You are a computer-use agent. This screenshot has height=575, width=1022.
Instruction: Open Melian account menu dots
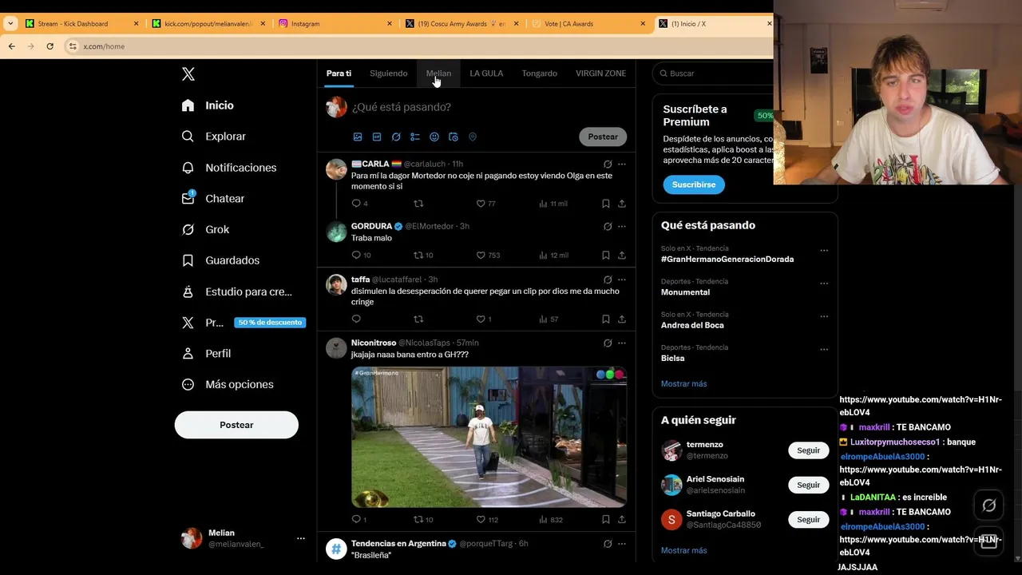[x=301, y=538]
